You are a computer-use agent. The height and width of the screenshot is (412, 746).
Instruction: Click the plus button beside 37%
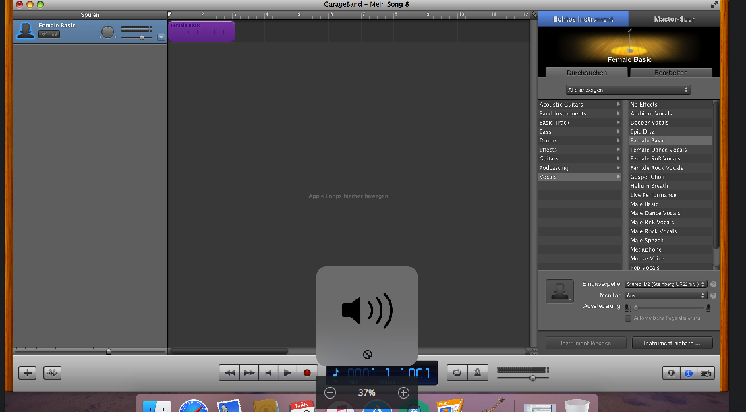403,392
